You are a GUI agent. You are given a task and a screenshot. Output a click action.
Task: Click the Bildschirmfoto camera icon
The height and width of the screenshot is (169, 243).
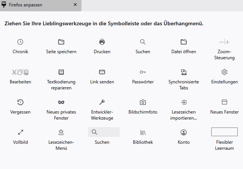[143, 102]
